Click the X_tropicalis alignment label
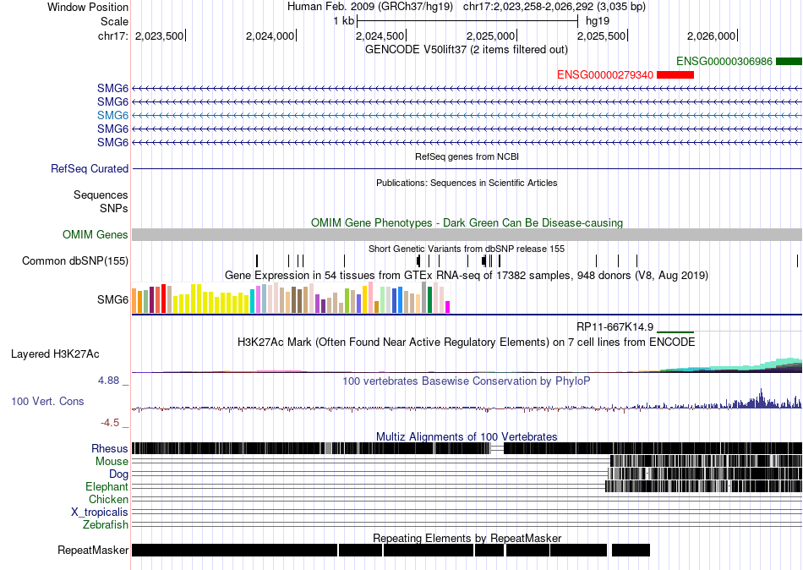Image resolution: width=803 pixels, height=570 pixels. tap(100, 512)
